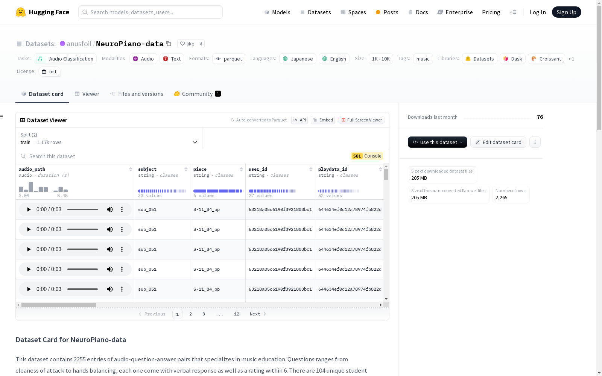This screenshot has height=376, width=602.
Task: Select the Audio Classification task tag
Action: 65,59
